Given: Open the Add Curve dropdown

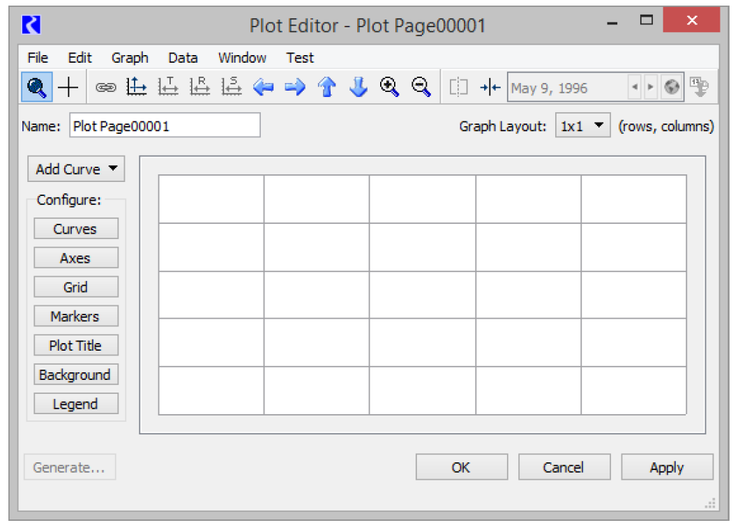Looking at the screenshot, I should tap(76, 169).
